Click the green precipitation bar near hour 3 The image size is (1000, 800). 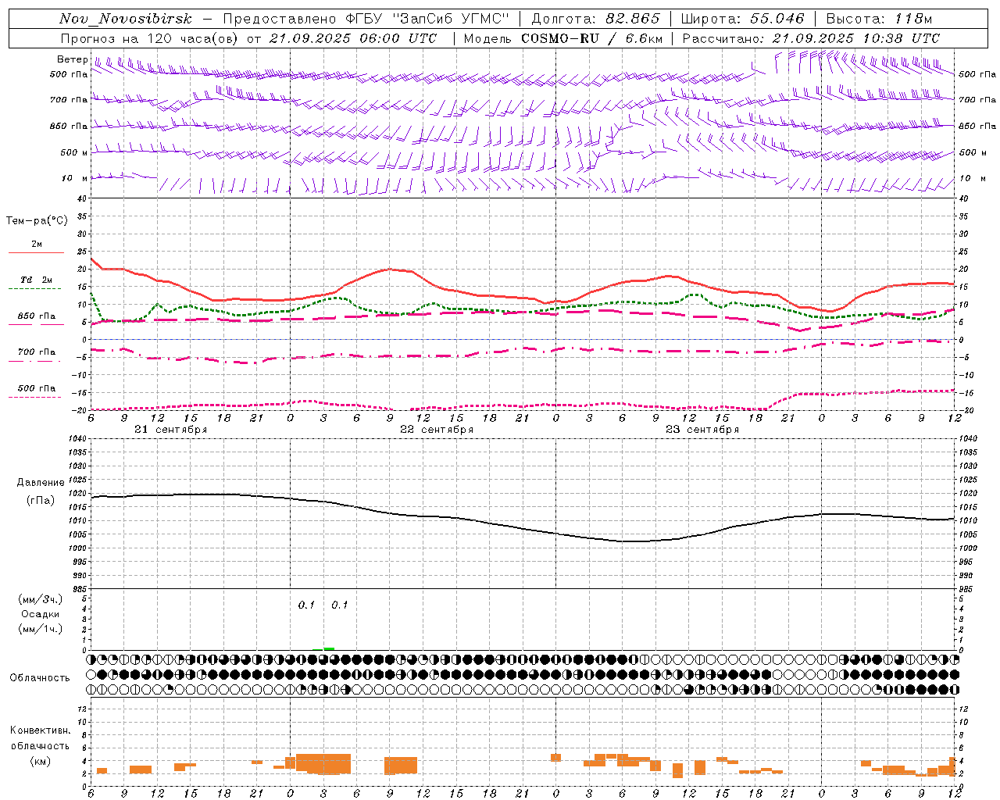(x=329, y=648)
